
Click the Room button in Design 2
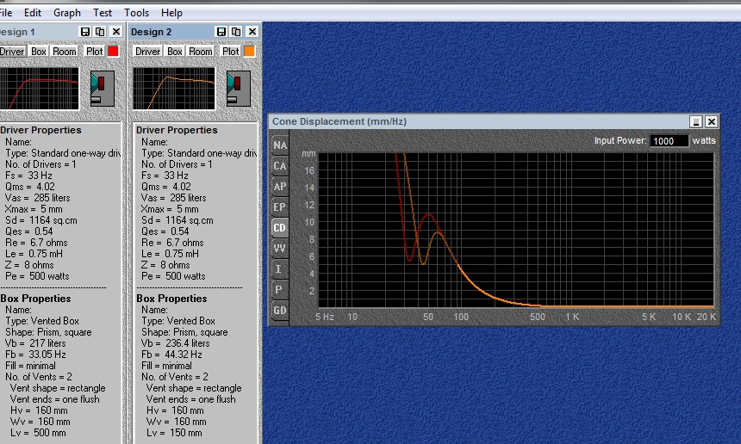201,51
